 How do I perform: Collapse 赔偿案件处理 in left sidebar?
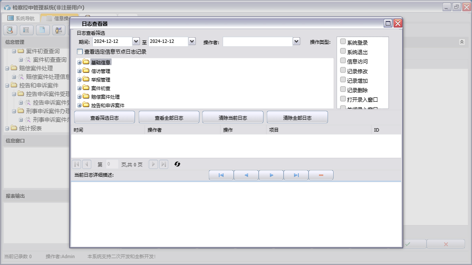[7, 69]
